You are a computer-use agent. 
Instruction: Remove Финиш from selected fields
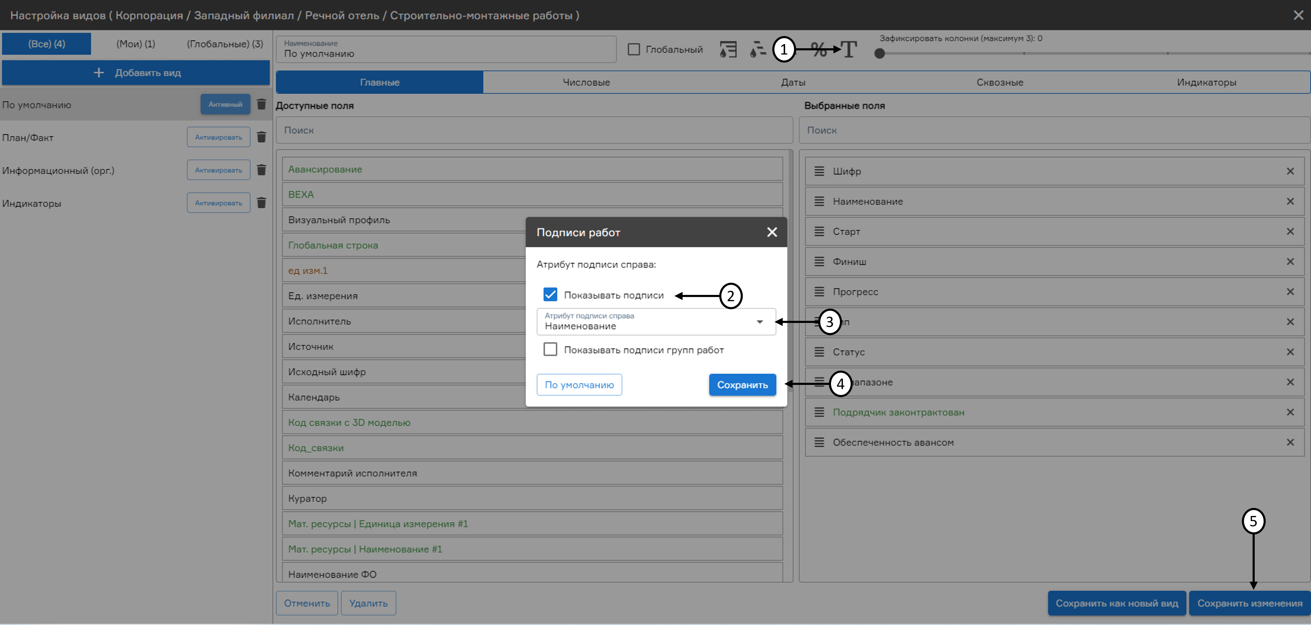point(1290,262)
